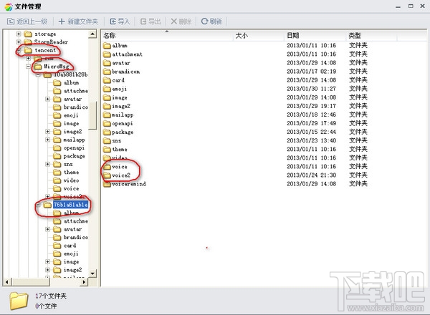
Task: Click the image folder name in file list
Action: (120, 98)
